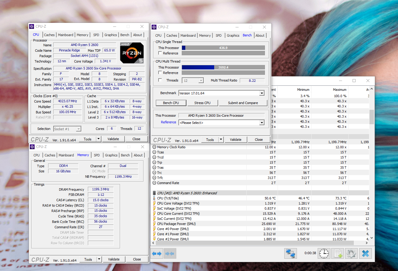Click the Bench CPU button
398x271 pixels.
point(171,103)
